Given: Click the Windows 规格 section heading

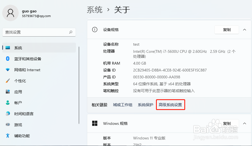Looking at the screenshot, I should point(115,123).
